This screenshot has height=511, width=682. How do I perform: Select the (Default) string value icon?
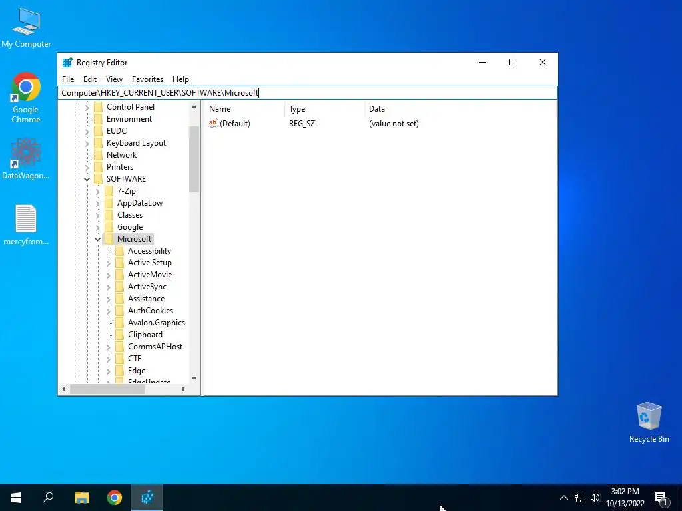[212, 123]
